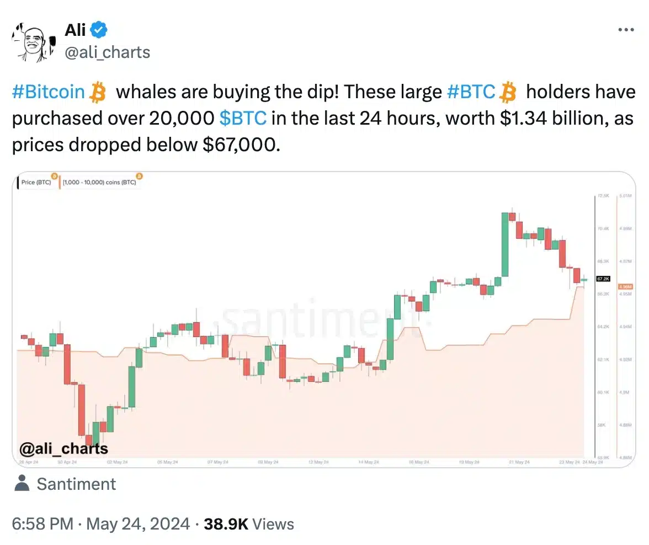Toggle the [1,000 - 10,000) coins legend series
The image size is (649, 545).
(99, 183)
